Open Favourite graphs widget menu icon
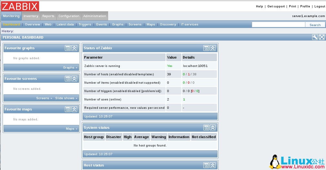Image resolution: width=326 pixels, height=170 pixels. point(68,48)
